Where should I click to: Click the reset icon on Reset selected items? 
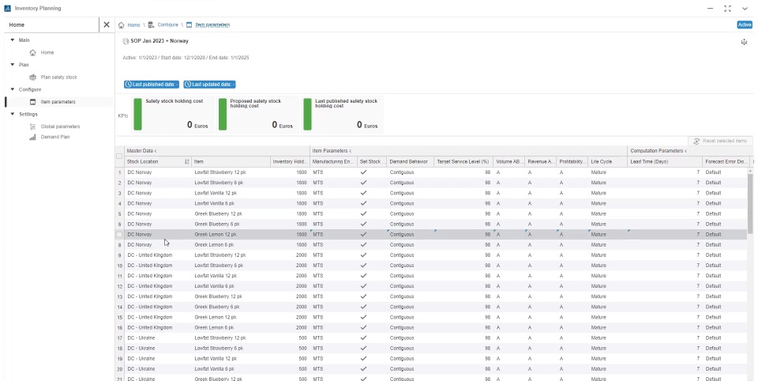[696, 141]
